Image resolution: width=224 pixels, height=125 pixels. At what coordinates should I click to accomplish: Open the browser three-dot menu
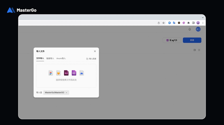click(x=203, y=23)
